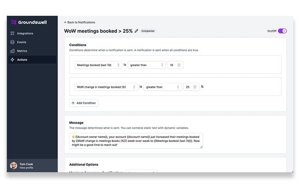Click the Events database icon
This screenshot has height=188, width=300.
tap(12, 42)
